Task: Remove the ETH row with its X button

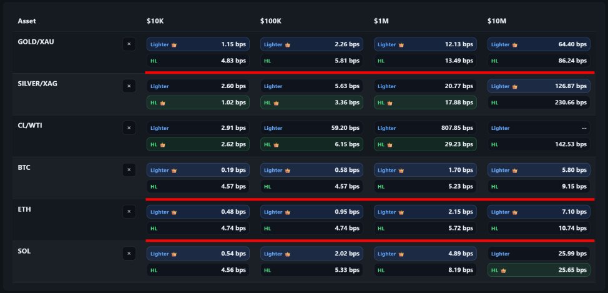Action: [x=129, y=212]
